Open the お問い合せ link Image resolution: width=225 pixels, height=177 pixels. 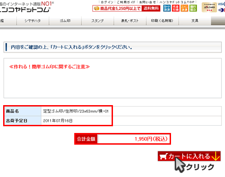pos(148,2)
